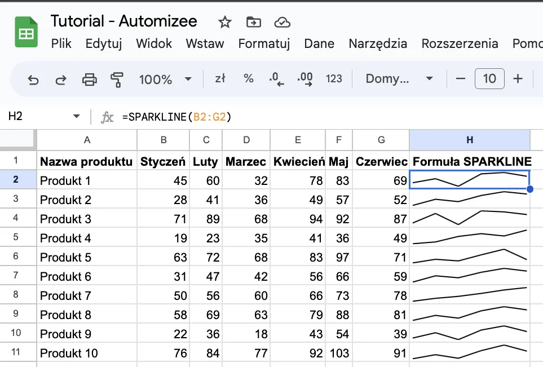543x367 pixels.
Task: Click the cell with value 103
Action: coord(339,353)
